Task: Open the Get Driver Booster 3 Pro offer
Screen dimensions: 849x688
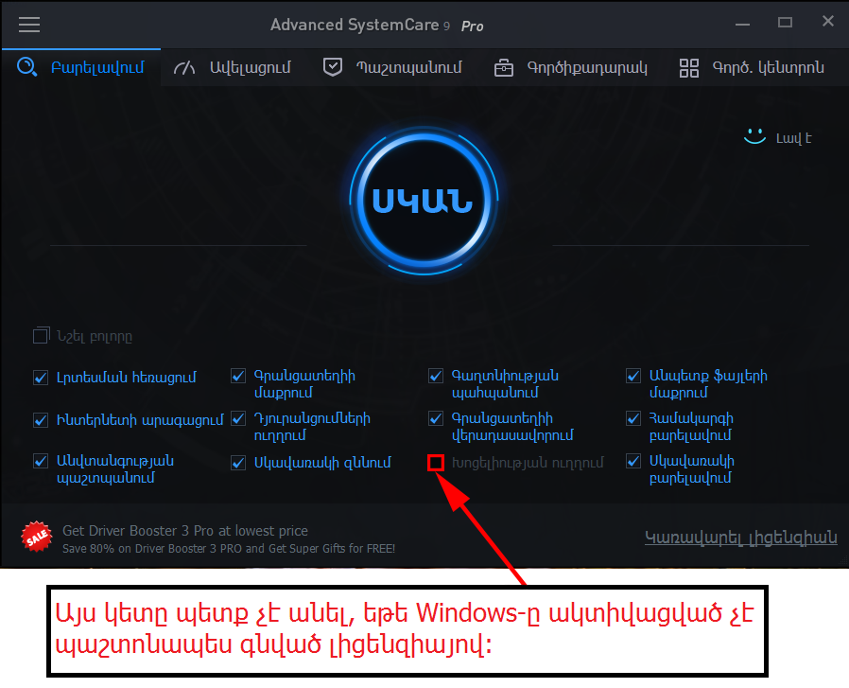Action: (x=185, y=531)
